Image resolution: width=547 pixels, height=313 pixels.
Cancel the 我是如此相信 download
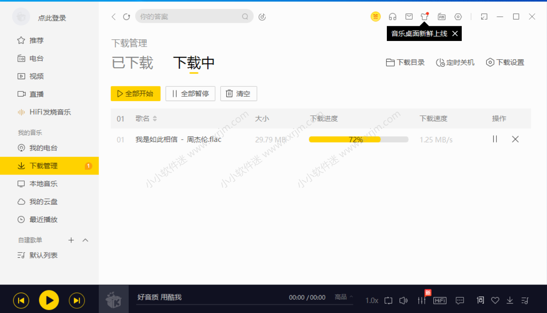515,139
